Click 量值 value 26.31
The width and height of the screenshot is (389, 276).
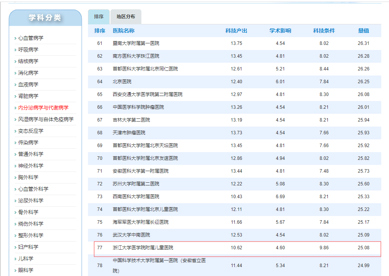pyautogui.click(x=363, y=43)
